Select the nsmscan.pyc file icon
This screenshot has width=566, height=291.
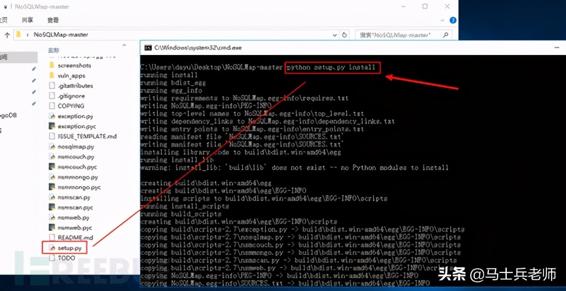[51, 207]
